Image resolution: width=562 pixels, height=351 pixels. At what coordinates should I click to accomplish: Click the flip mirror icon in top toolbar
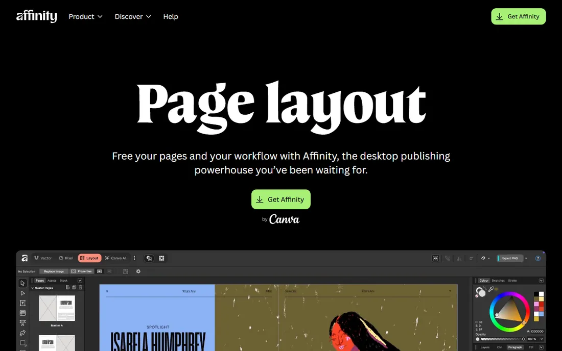pyautogui.click(x=459, y=258)
